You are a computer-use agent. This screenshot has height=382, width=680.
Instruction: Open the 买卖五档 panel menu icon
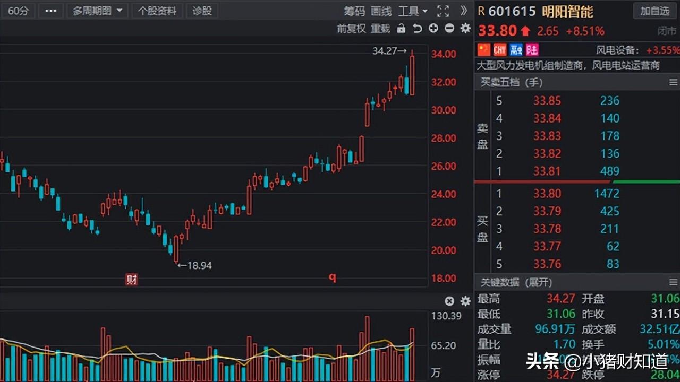pos(673,82)
